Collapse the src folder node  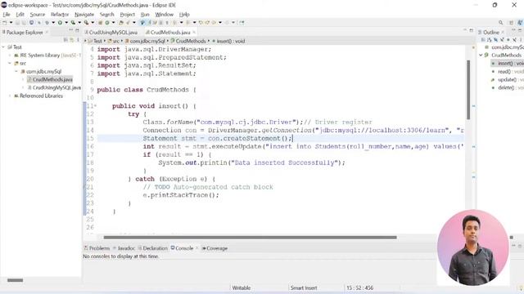click(10, 64)
